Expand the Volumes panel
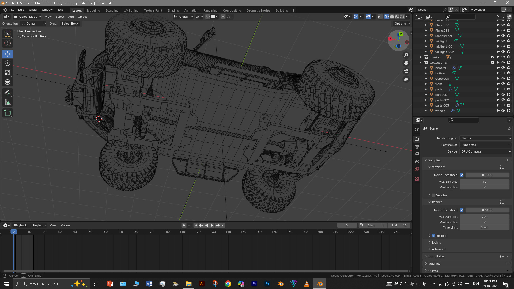The height and width of the screenshot is (289, 514). [x=434, y=264]
